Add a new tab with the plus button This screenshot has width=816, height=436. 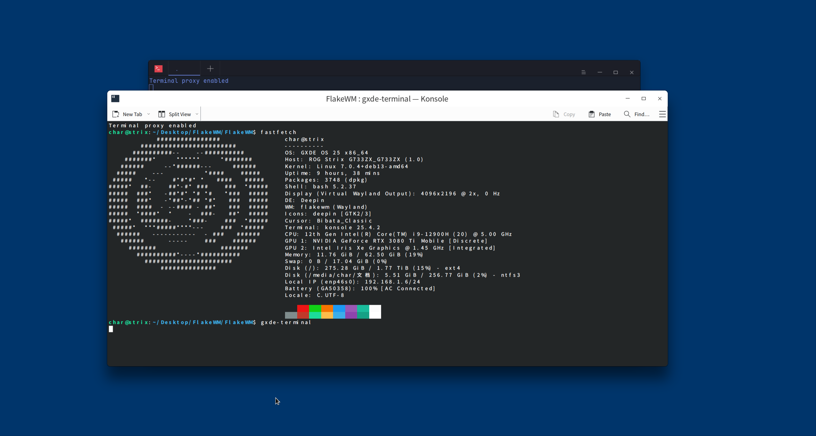coord(210,69)
